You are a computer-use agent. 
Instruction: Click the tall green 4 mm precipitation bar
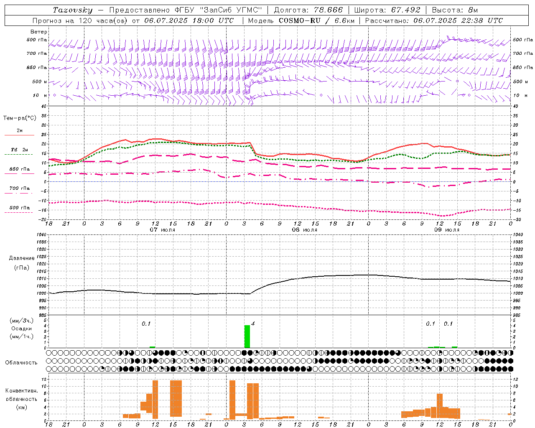[x=247, y=336]
